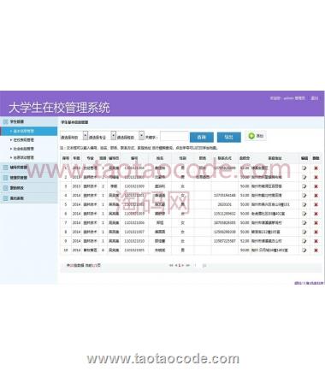
Task: Click the red delete X in row 1
Action: [x=316, y=168]
